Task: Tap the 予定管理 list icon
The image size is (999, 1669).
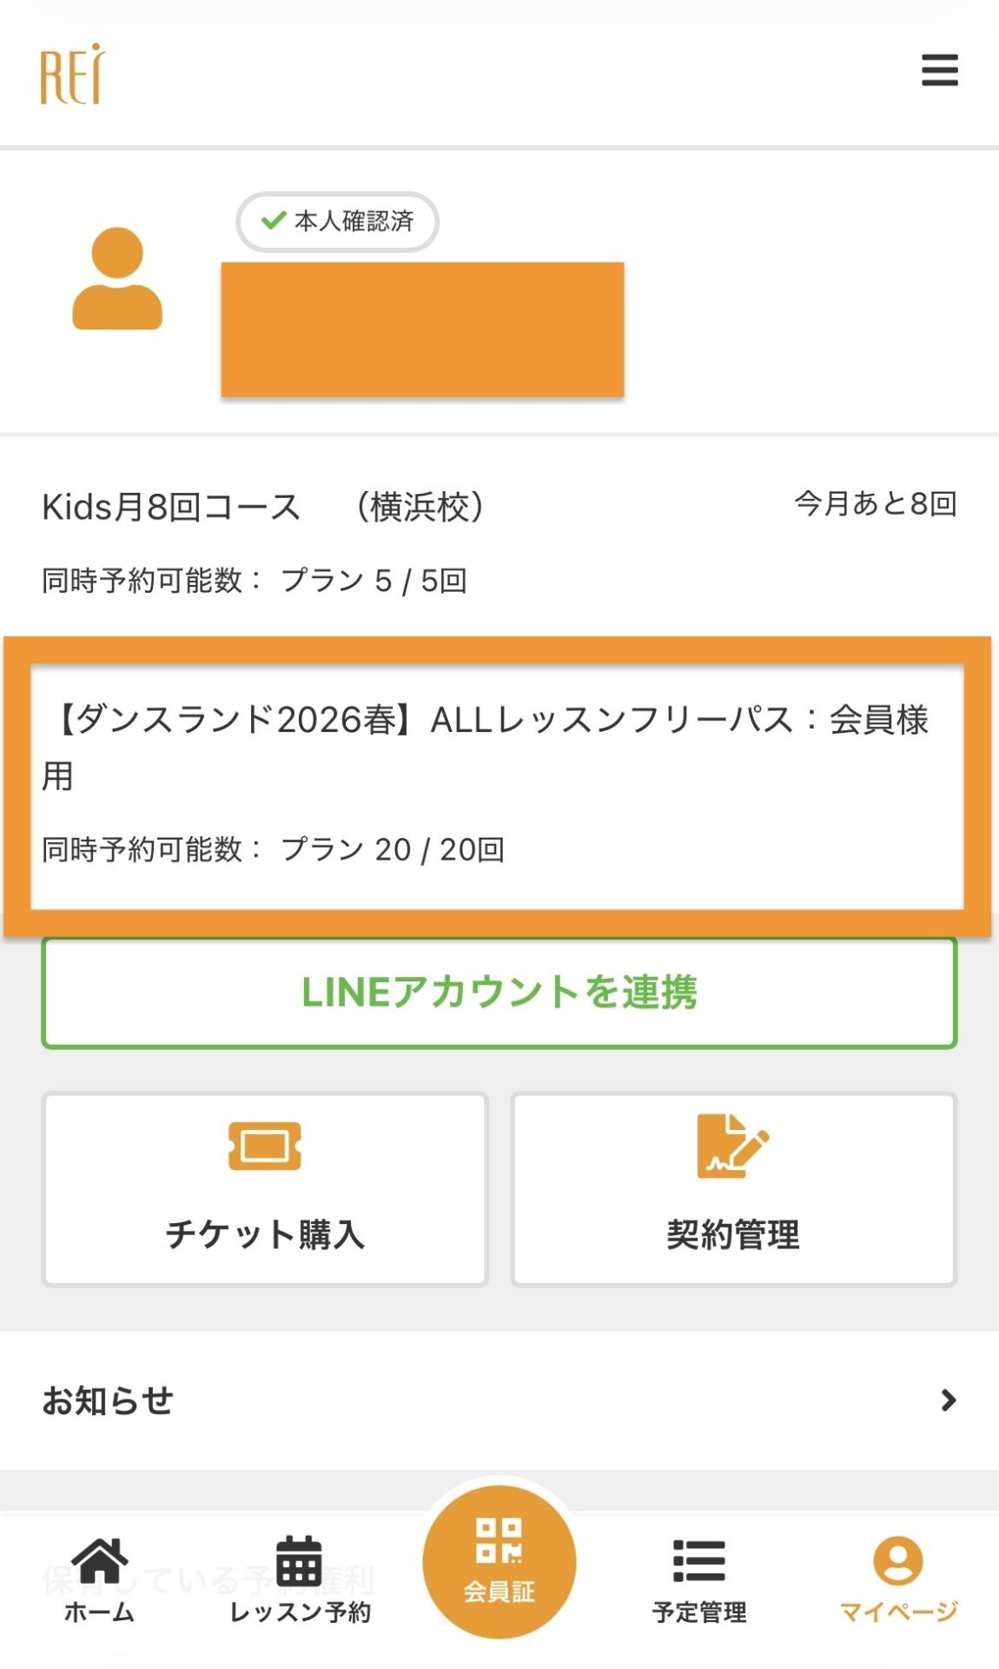Action: click(699, 1561)
